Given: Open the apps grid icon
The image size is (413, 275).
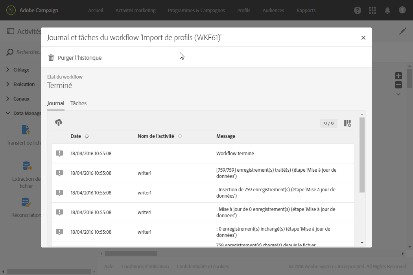Looking at the screenshot, I should pyautogui.click(x=372, y=10).
